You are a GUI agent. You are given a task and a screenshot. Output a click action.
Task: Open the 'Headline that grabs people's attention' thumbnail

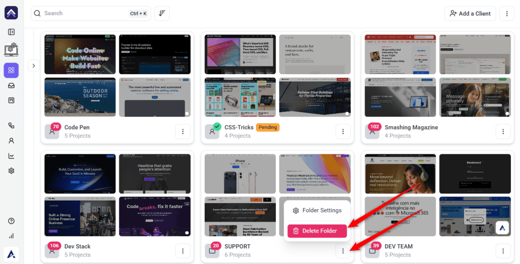pyautogui.click(x=154, y=174)
